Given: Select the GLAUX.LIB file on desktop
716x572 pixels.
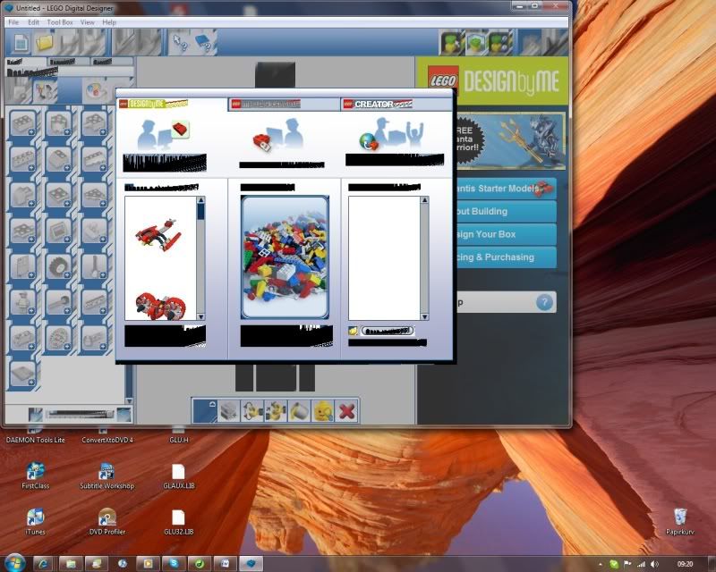Looking at the screenshot, I should [178, 476].
